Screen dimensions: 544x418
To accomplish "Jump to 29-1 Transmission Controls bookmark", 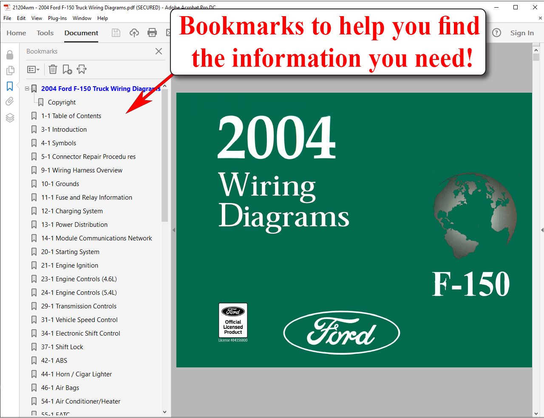I will click(x=79, y=306).
